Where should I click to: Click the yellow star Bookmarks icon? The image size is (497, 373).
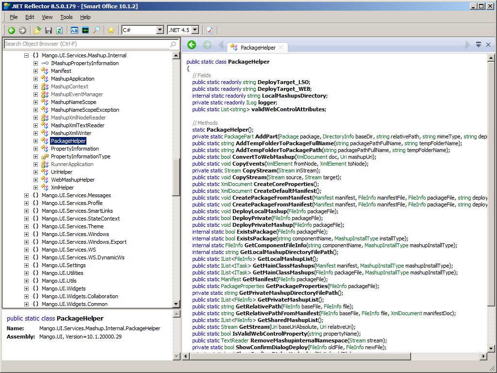click(111, 30)
